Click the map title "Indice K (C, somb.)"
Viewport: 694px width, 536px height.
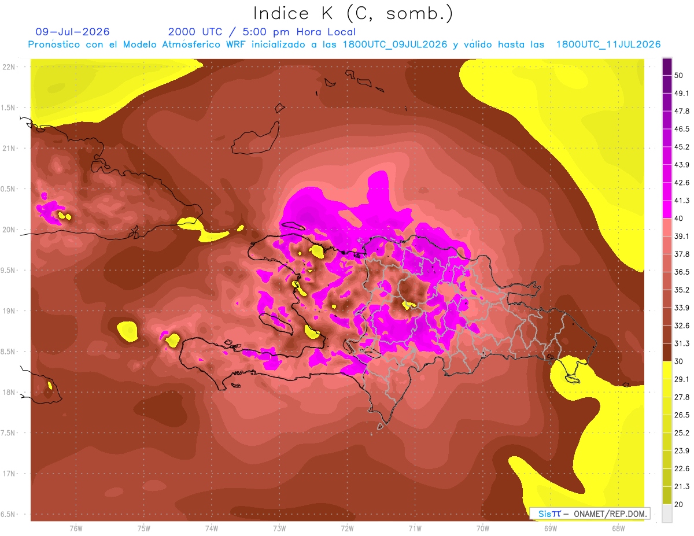tap(353, 13)
